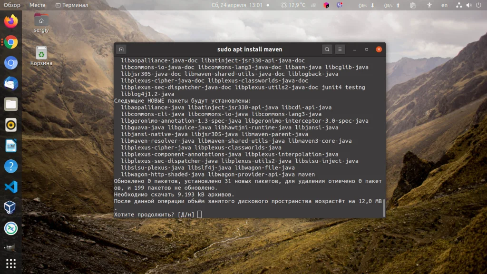This screenshot has height=274, width=487.
Task: Open Firefox from the dock
Action: tap(10, 20)
